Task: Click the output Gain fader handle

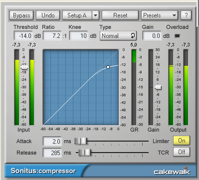Action: pyautogui.click(x=158, y=87)
